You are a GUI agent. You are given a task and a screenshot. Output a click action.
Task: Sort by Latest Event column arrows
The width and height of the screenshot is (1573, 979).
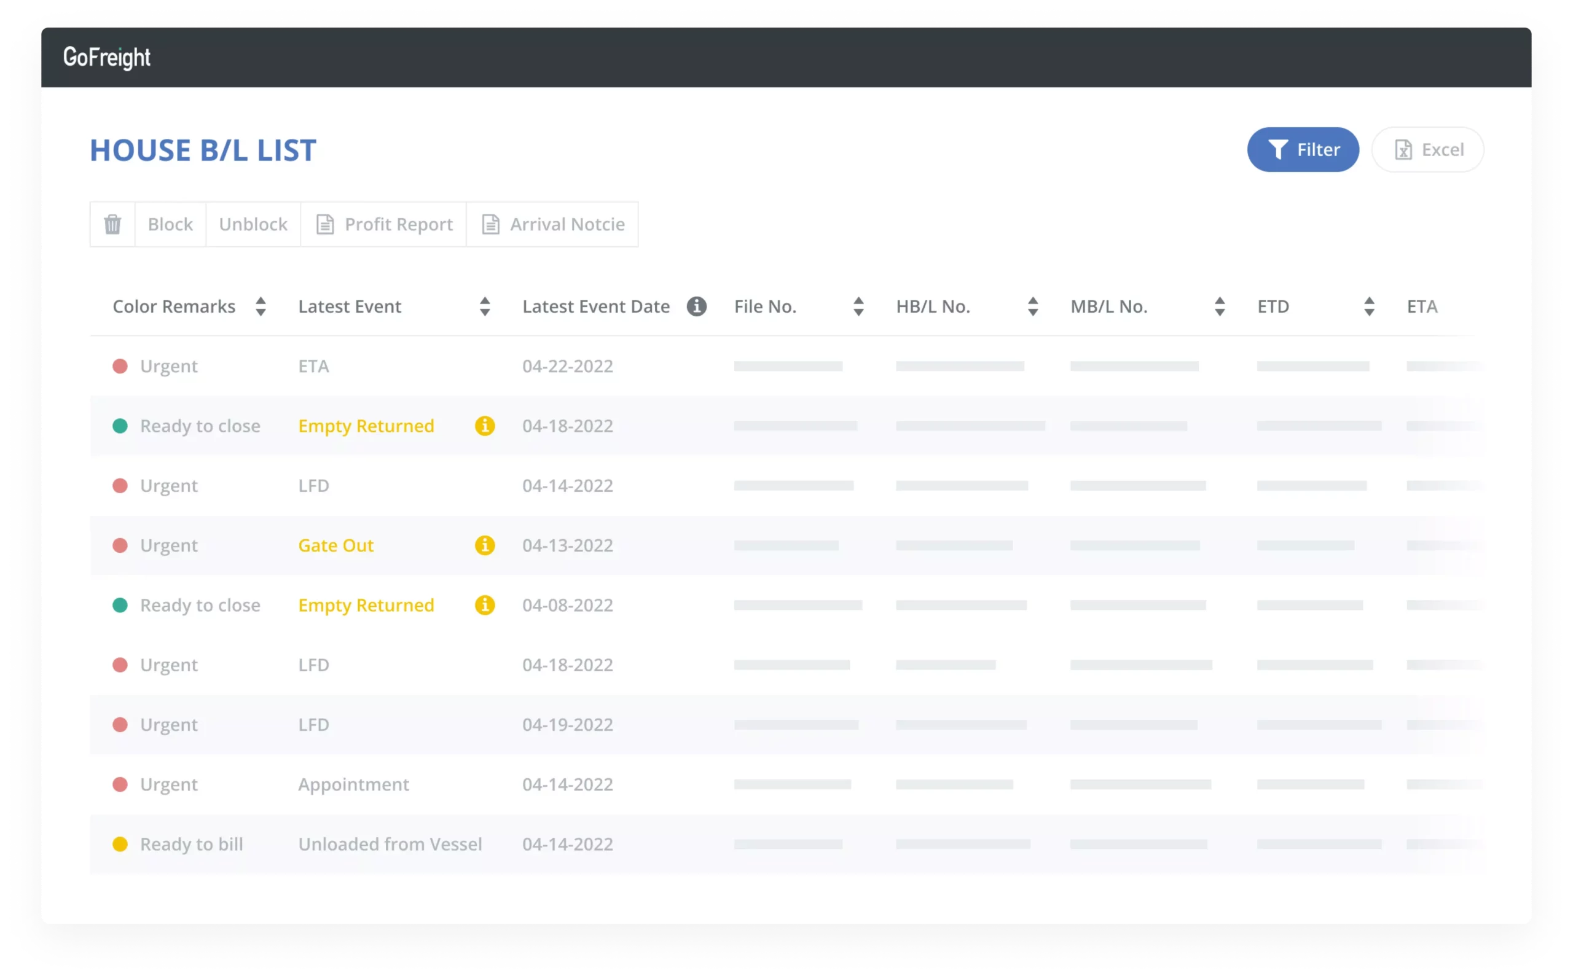[x=484, y=306]
